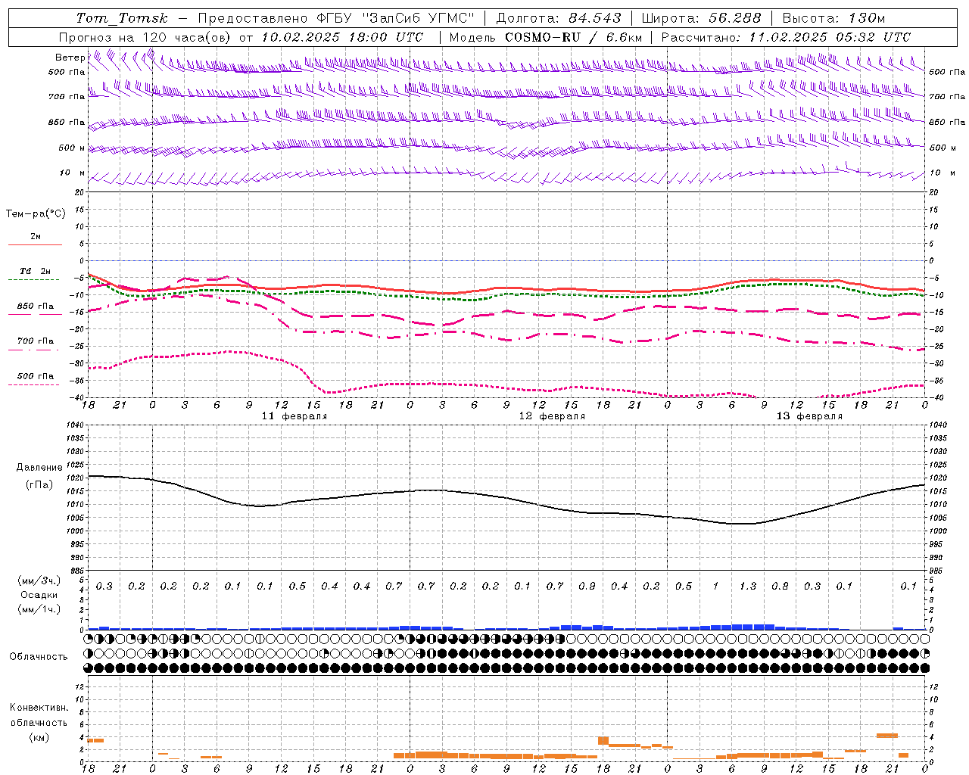Click the 'Осадки' precipitation label
This screenshot has width=969, height=775.
(x=39, y=595)
